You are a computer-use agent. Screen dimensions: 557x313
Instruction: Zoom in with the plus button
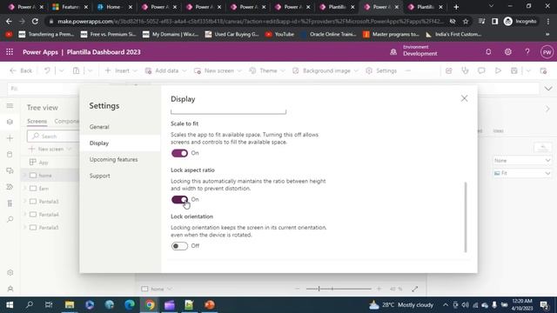coord(379,289)
